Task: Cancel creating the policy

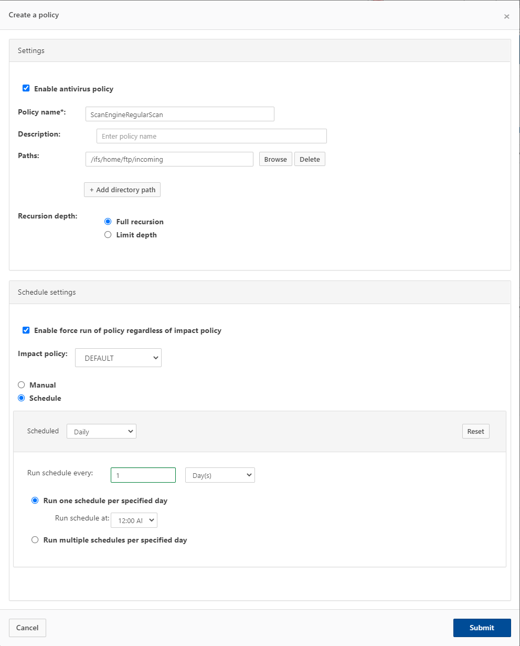Action: [x=27, y=628]
